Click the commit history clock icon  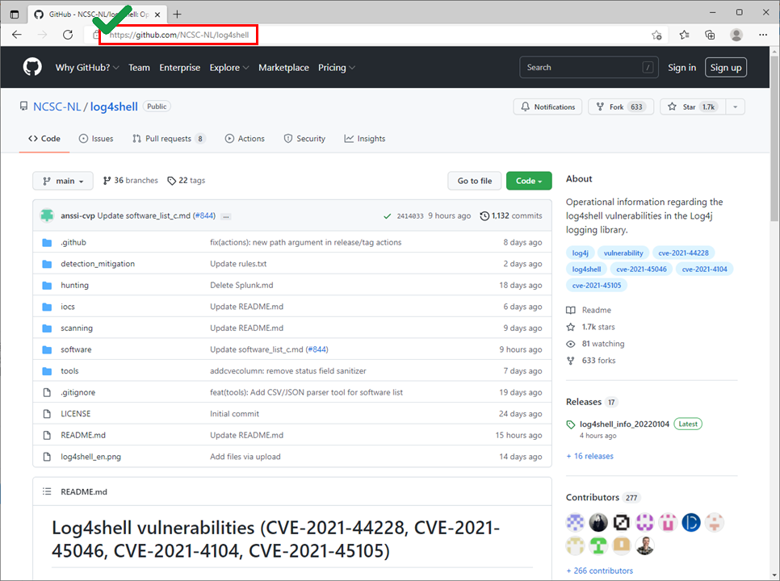(x=484, y=215)
